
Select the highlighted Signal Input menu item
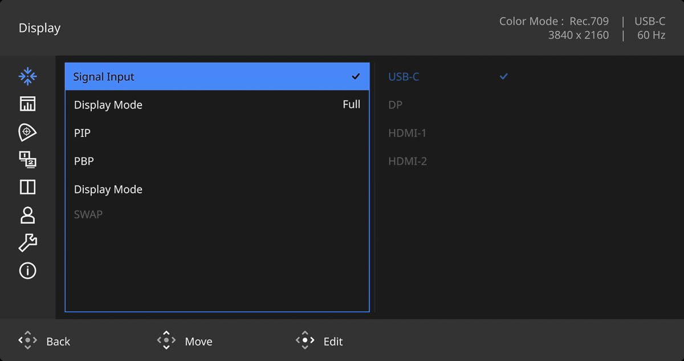(217, 76)
